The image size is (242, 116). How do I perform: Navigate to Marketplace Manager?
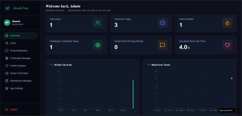pyautogui.click(x=20, y=81)
